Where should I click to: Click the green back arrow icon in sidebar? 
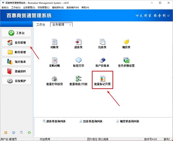click(29, 132)
